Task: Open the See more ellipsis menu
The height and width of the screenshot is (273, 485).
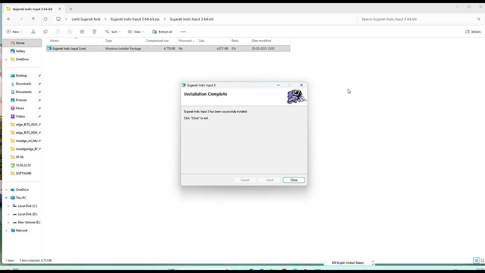Action: 183,32
